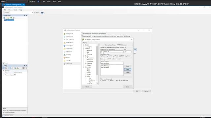The width and height of the screenshot is (211, 118).
Task: Click inheritance icon in Config toolbar
Action: click(x=12, y=68)
